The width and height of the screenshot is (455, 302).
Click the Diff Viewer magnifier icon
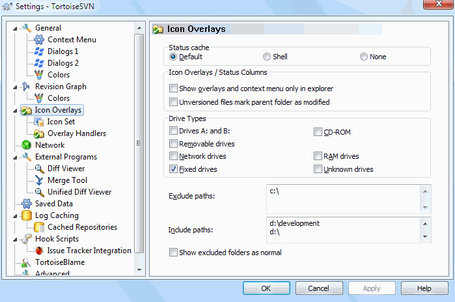(39, 169)
